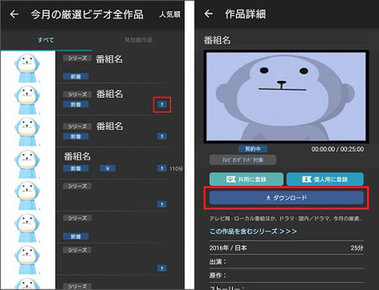The width and height of the screenshot is (379, 290).
Task: Switch to the すべて tab
Action: (46, 40)
